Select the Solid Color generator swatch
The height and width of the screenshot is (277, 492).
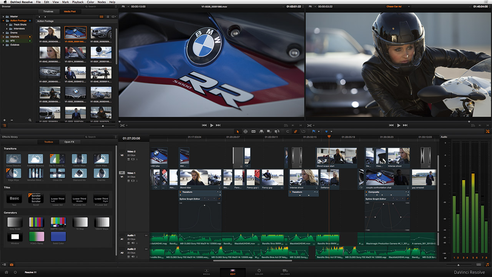pos(58,237)
